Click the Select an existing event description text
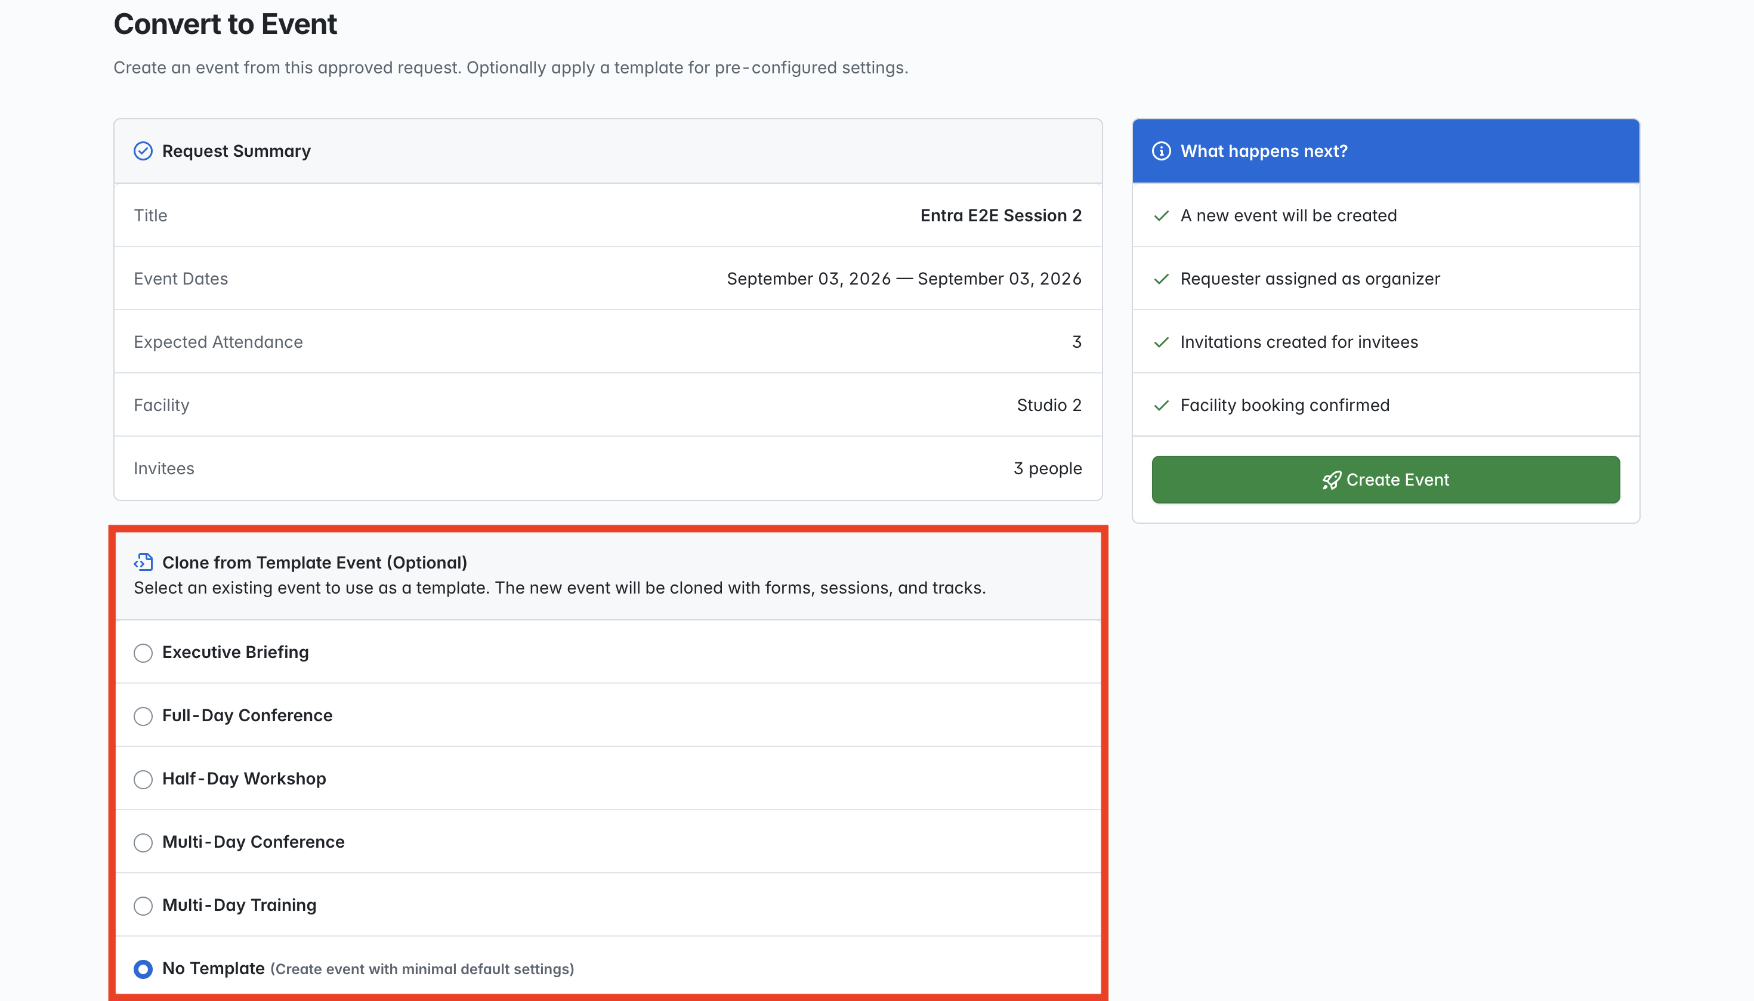This screenshot has width=1754, height=1001. (560, 589)
